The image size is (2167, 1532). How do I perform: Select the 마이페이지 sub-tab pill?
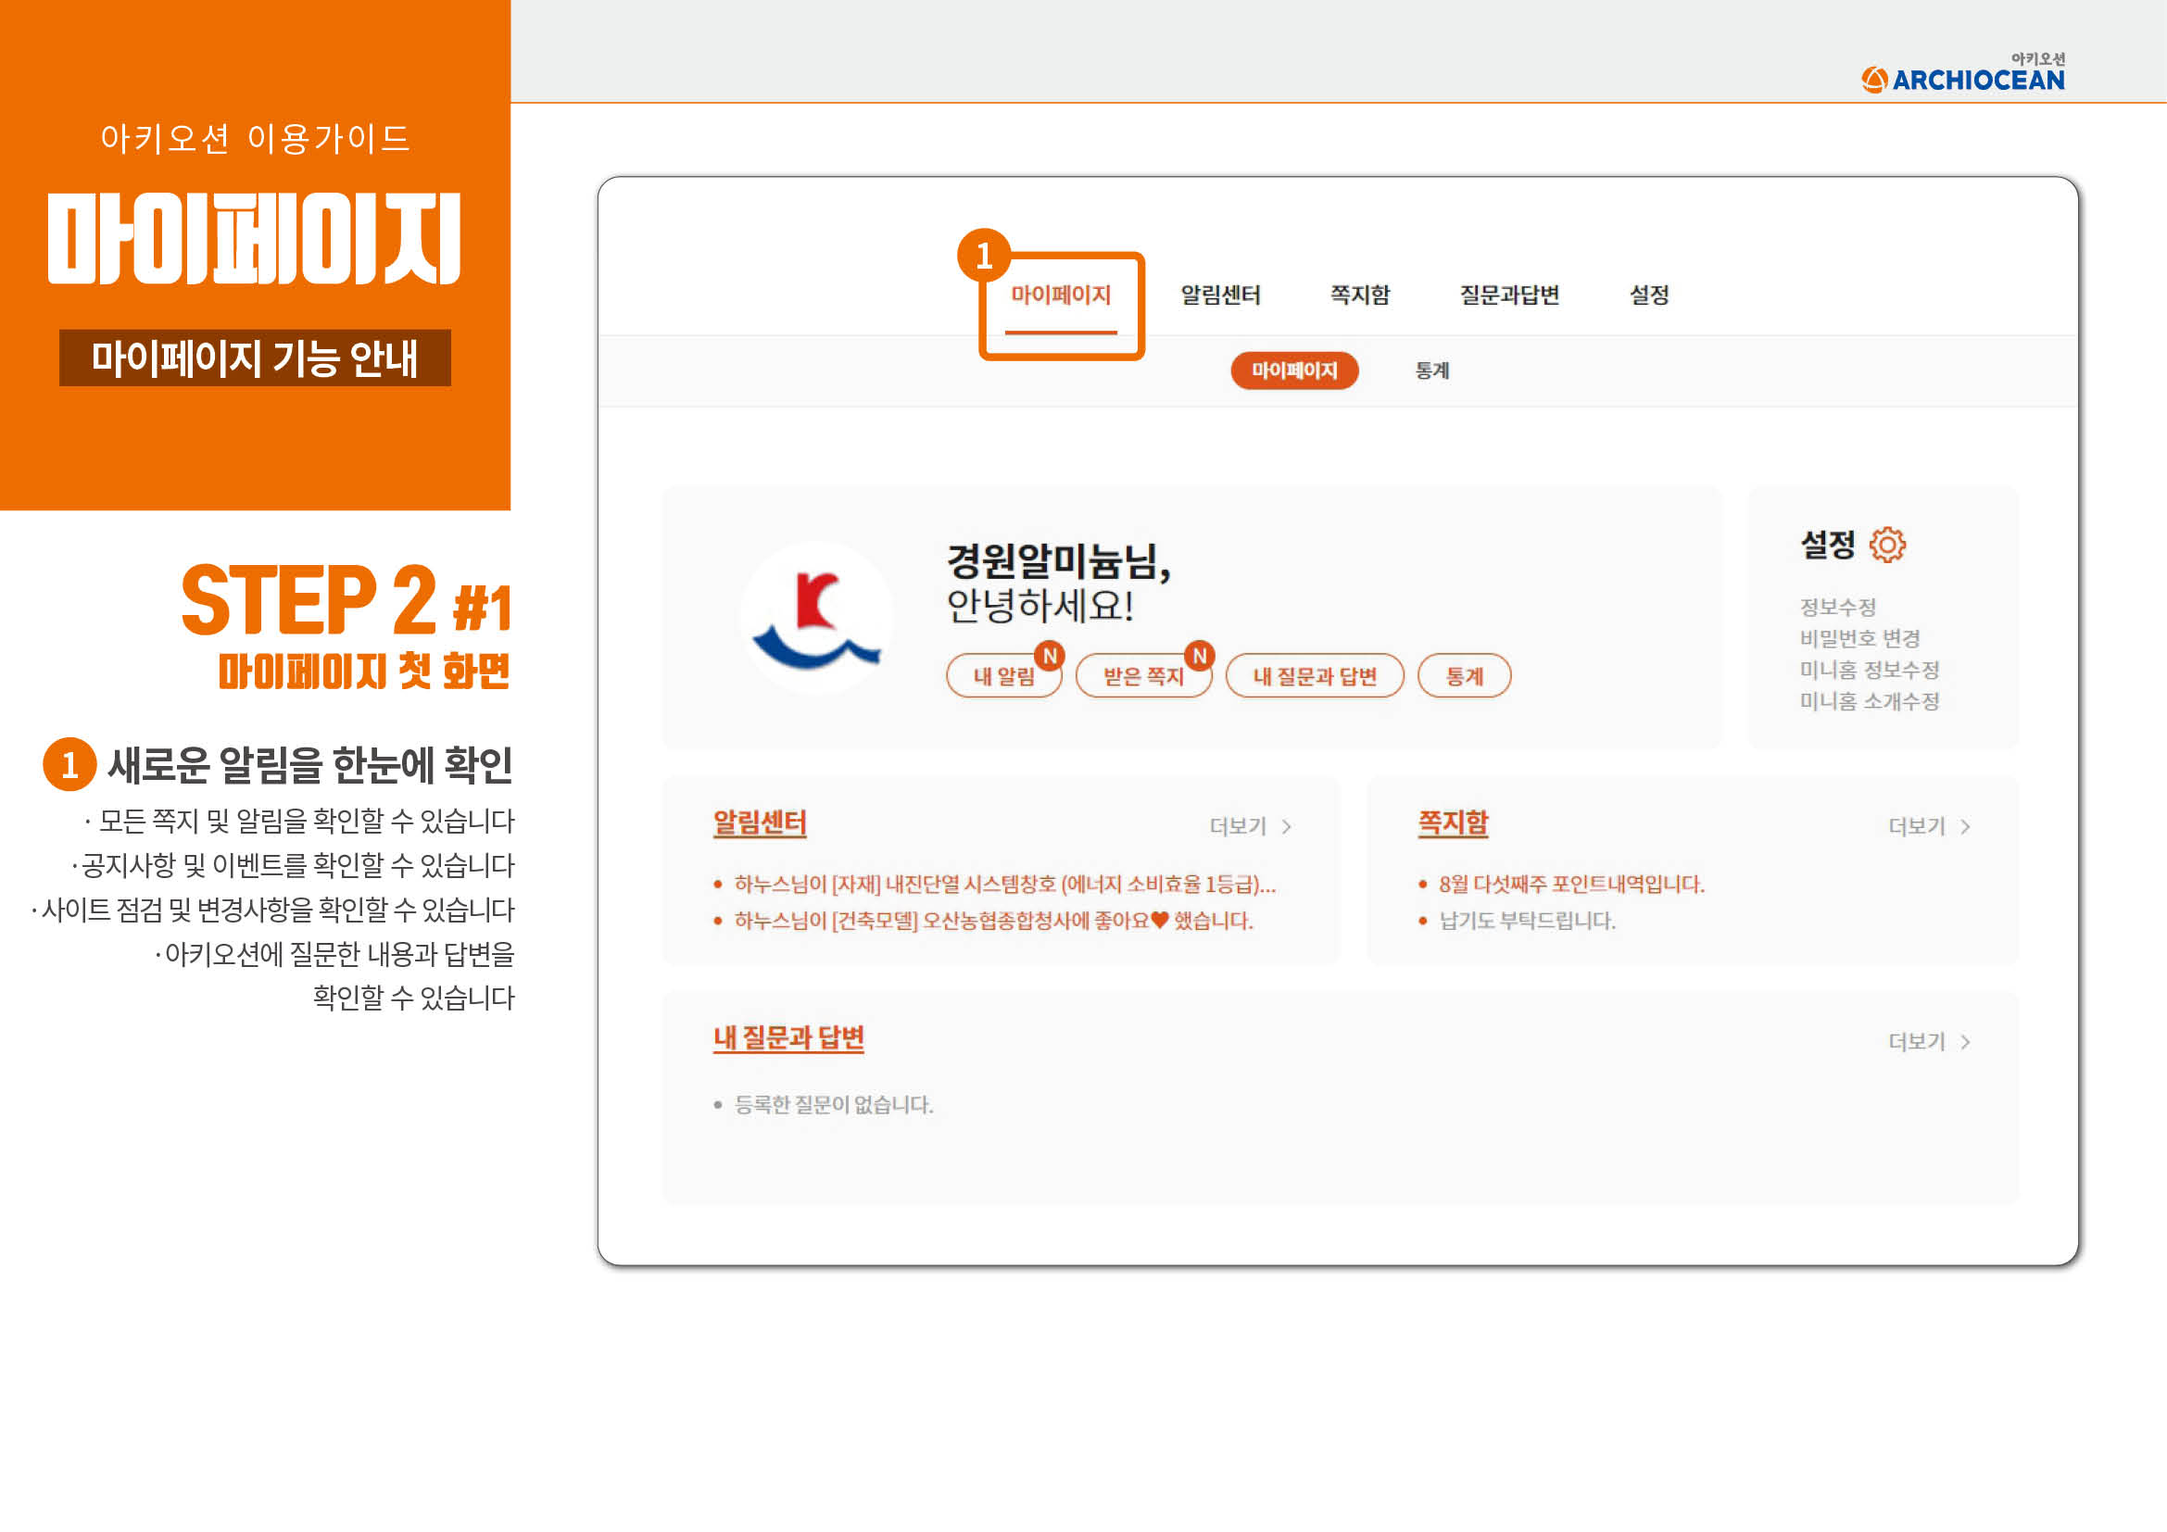[1294, 370]
